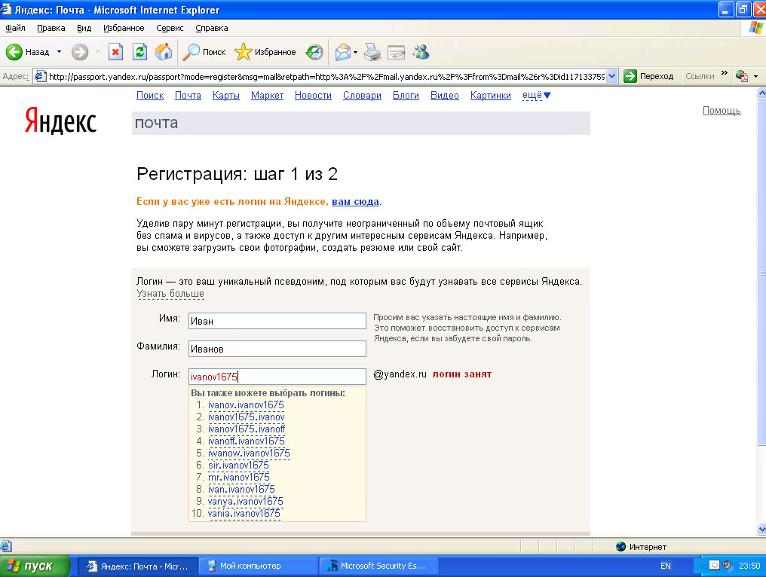
Task: Choose suggested login iwanow.ivanov1675
Action: 249,453
